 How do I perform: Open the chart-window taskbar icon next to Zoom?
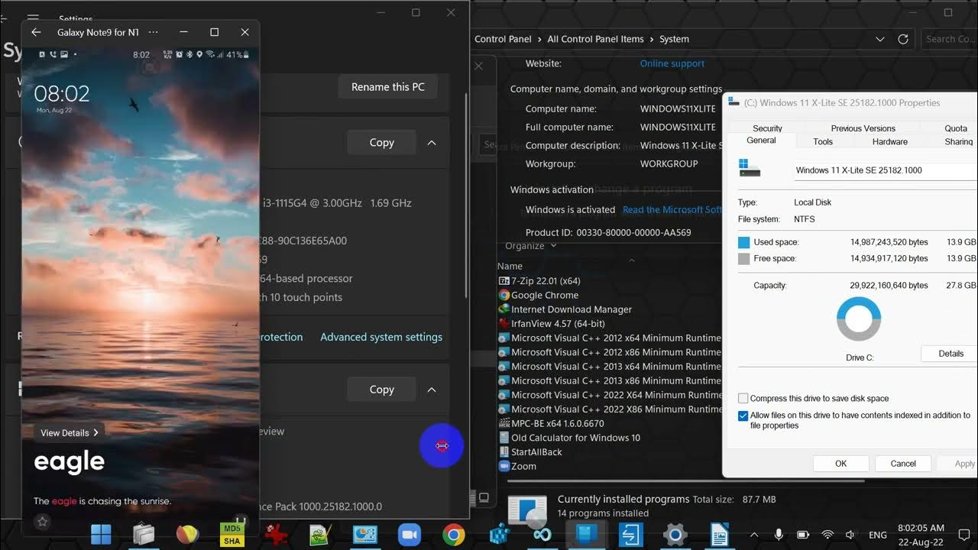365,535
